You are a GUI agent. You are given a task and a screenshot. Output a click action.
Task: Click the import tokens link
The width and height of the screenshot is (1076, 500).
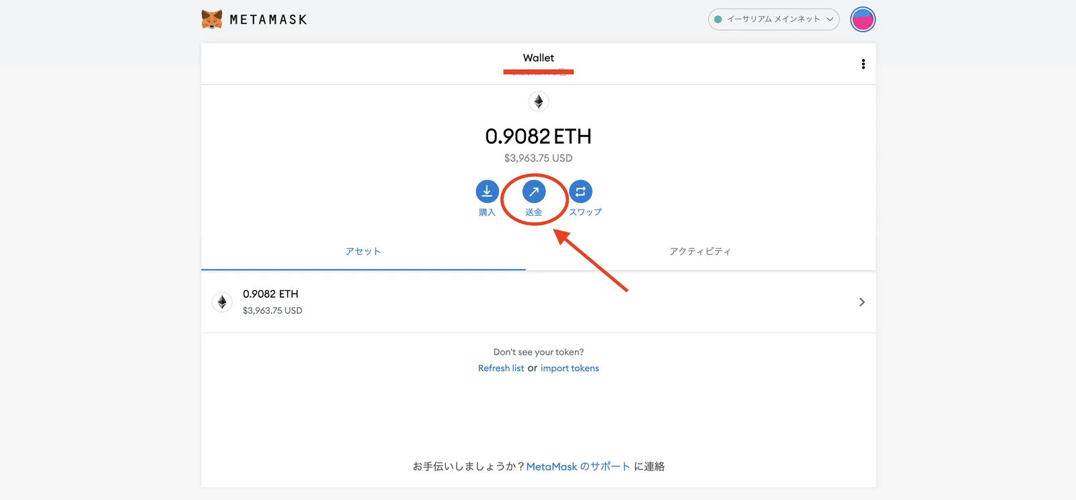click(x=570, y=368)
